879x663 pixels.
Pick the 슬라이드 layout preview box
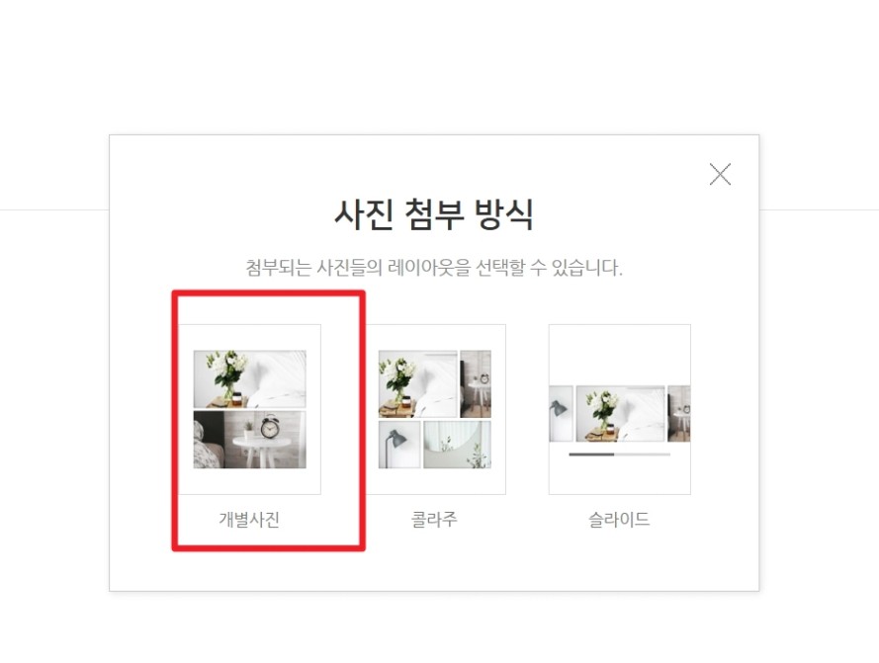(619, 409)
